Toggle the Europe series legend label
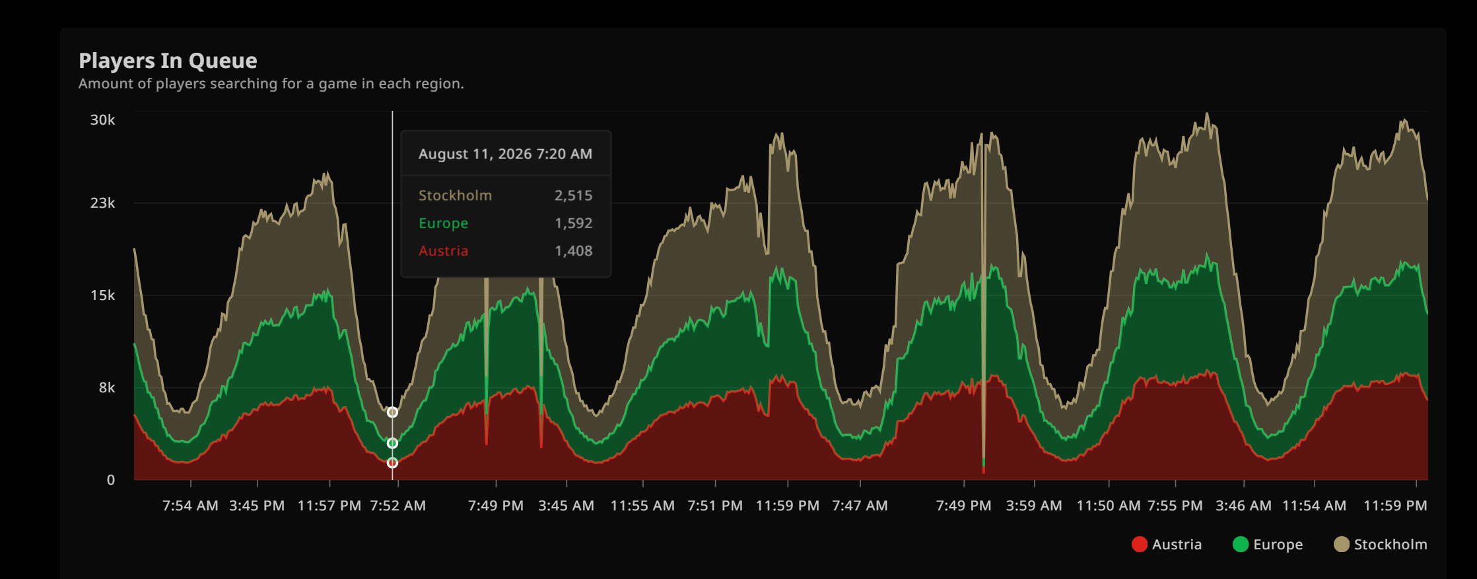 click(1278, 544)
